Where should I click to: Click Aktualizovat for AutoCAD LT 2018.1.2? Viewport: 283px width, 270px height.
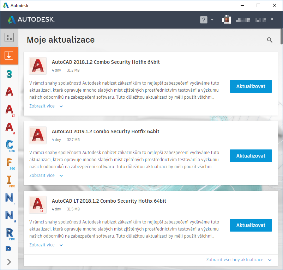click(x=251, y=225)
